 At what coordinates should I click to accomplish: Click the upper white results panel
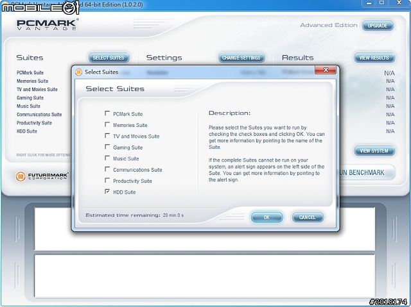tap(205, 229)
